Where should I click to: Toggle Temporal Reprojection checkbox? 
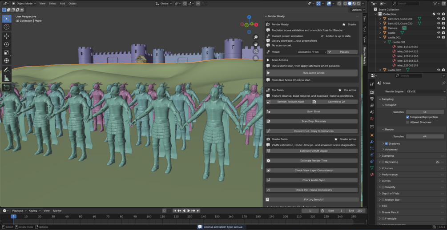(x=407, y=117)
